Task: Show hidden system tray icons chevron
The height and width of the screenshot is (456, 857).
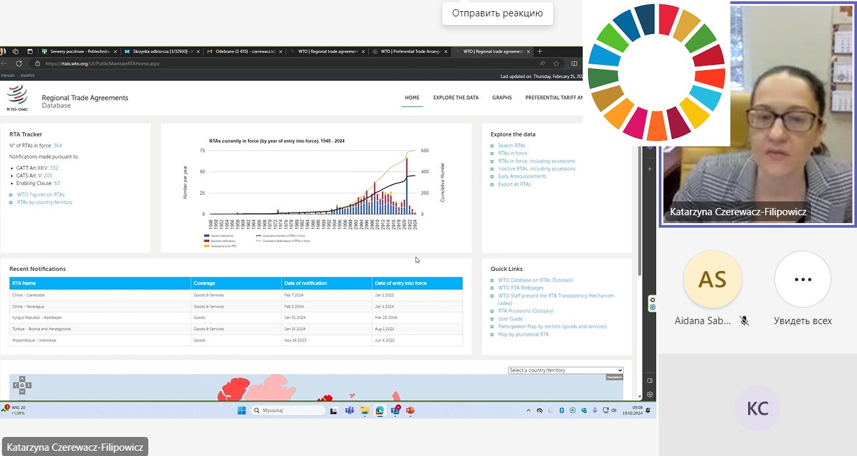Action: point(528,411)
